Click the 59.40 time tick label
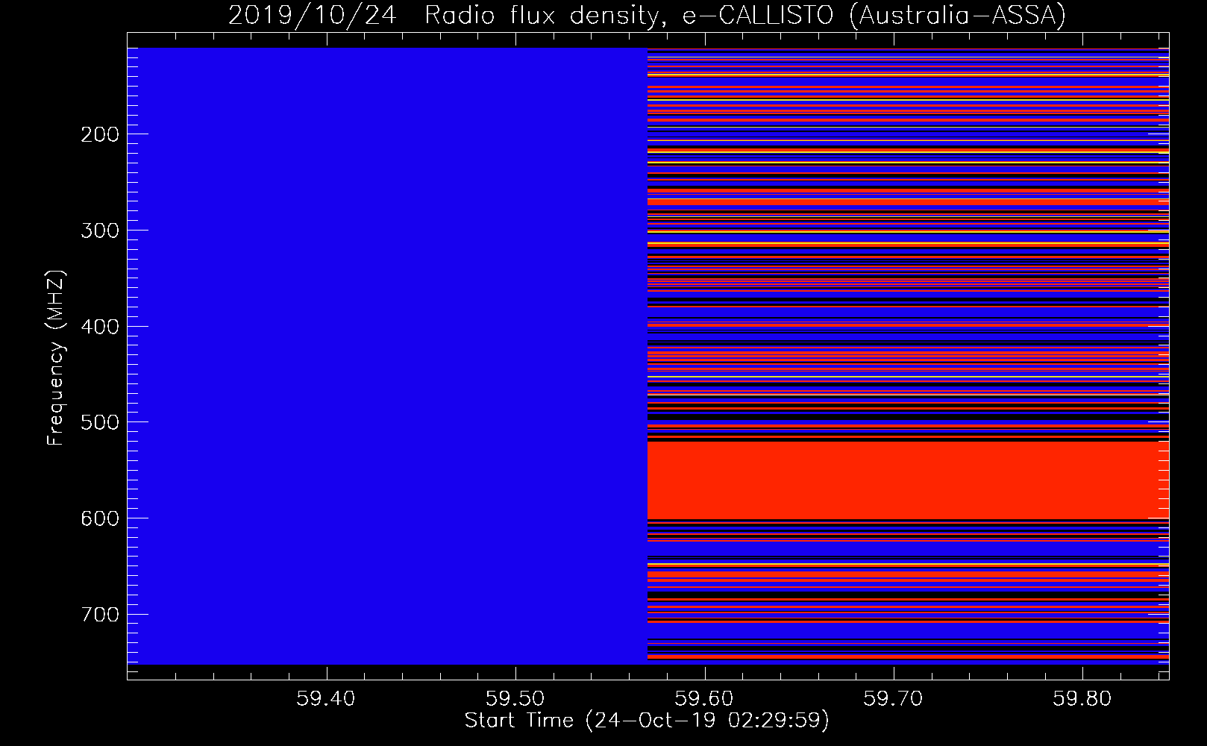Viewport: 1207px width, 746px height. (326, 699)
